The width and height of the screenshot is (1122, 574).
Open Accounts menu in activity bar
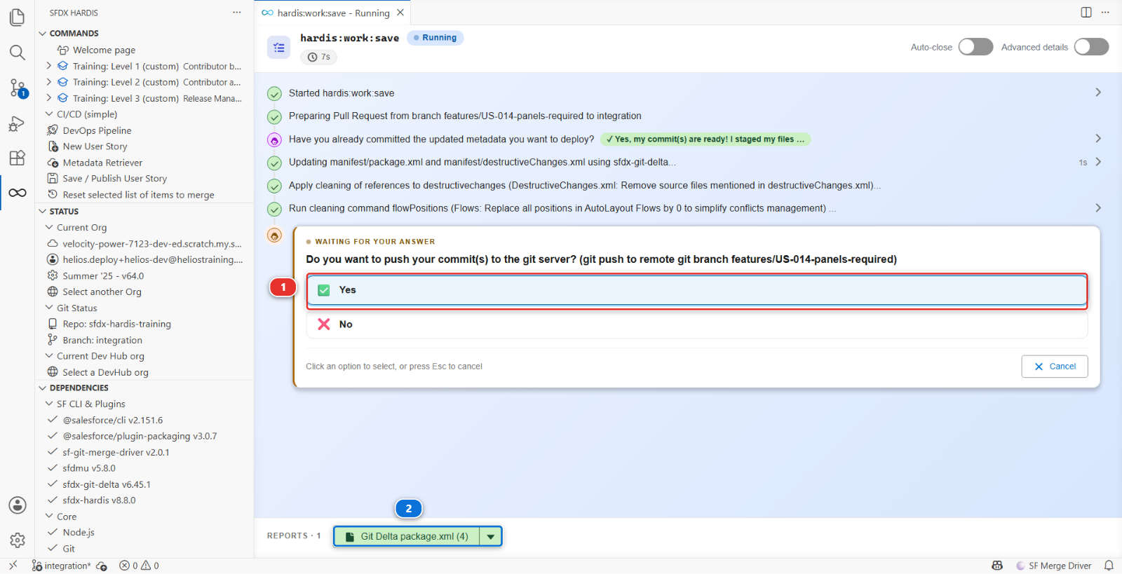pyautogui.click(x=18, y=505)
